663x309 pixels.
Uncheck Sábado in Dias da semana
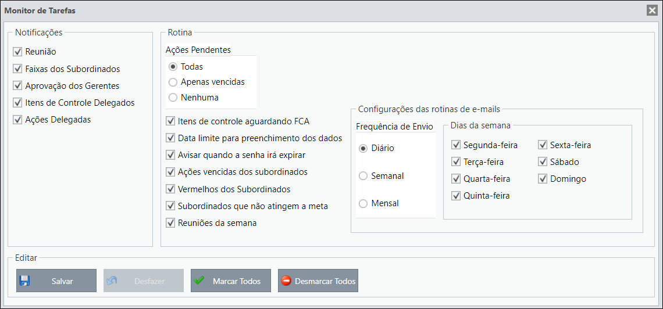543,161
